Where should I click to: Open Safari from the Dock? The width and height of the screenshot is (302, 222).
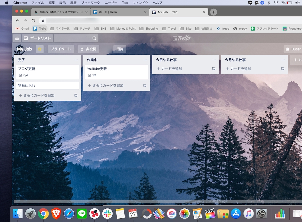pyautogui.click(x=69, y=214)
